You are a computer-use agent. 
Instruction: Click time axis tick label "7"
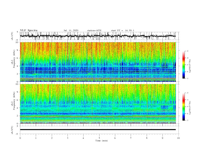(x=131, y=138)
